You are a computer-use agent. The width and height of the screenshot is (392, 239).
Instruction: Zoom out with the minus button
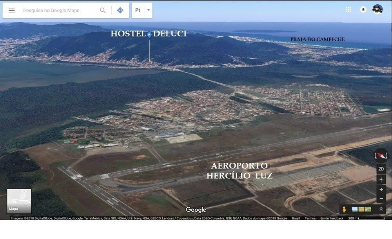[x=381, y=199]
